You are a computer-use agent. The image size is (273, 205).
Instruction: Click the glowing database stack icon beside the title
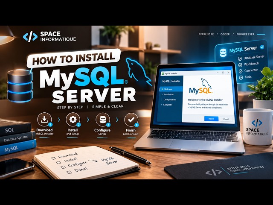tap(20, 85)
